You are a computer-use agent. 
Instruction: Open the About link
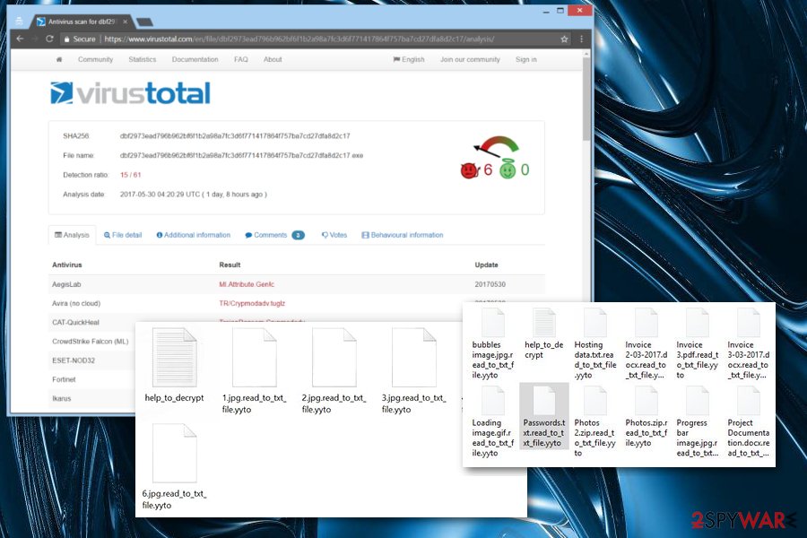pyautogui.click(x=273, y=60)
